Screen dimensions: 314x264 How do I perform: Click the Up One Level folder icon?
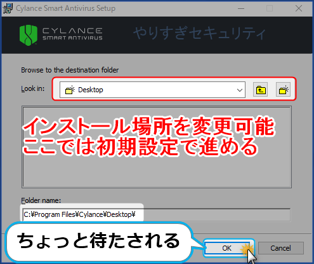[x=260, y=90]
